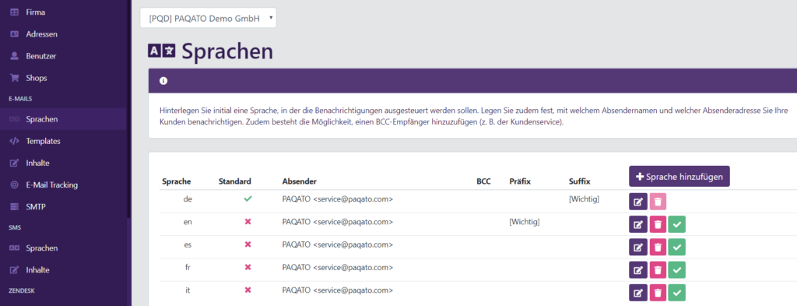
Task: Click the red X standard mark for fr
Action: click(x=248, y=267)
